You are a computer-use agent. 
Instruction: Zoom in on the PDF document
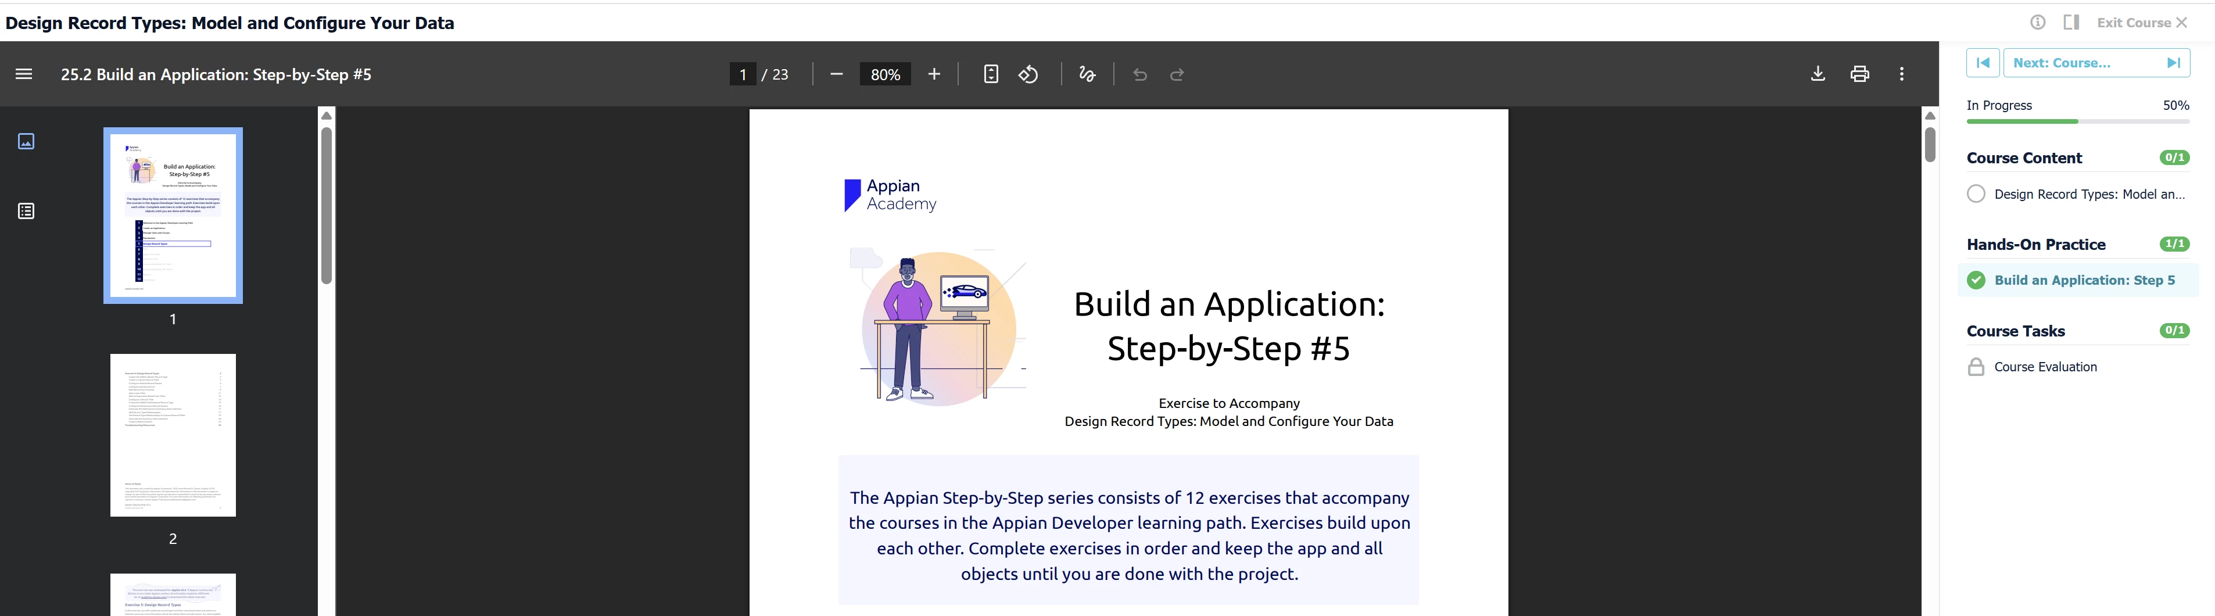pyautogui.click(x=935, y=74)
